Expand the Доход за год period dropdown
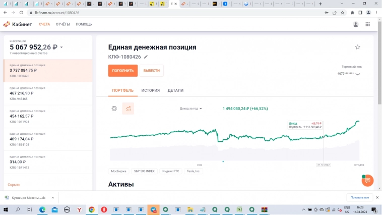The width and height of the screenshot is (382, 215). 191,109
